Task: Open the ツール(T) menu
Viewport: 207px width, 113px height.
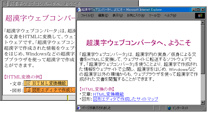Action: [x=154, y=15]
